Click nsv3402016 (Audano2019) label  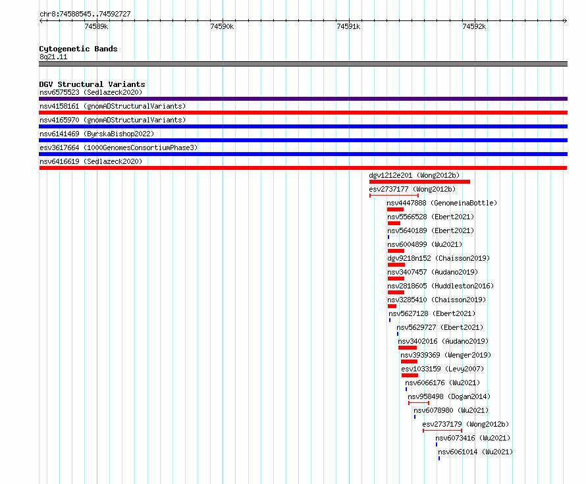[443, 341]
